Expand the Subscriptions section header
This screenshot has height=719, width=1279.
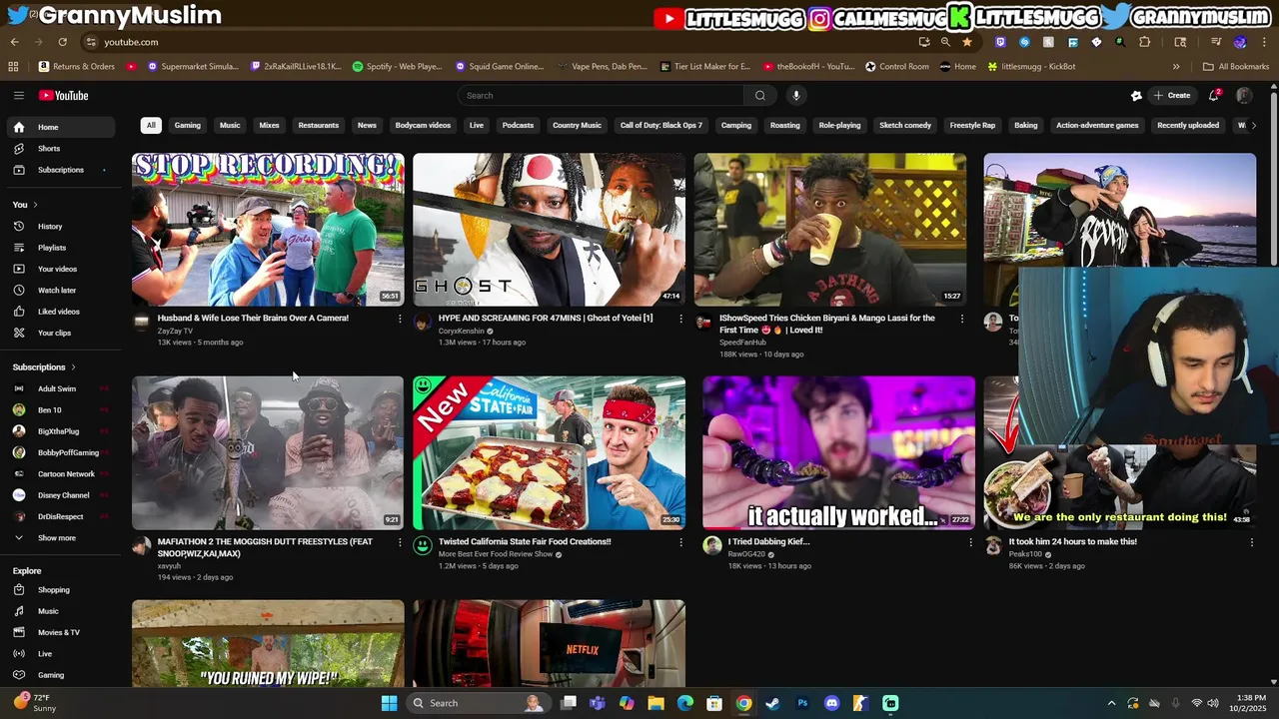coord(45,367)
